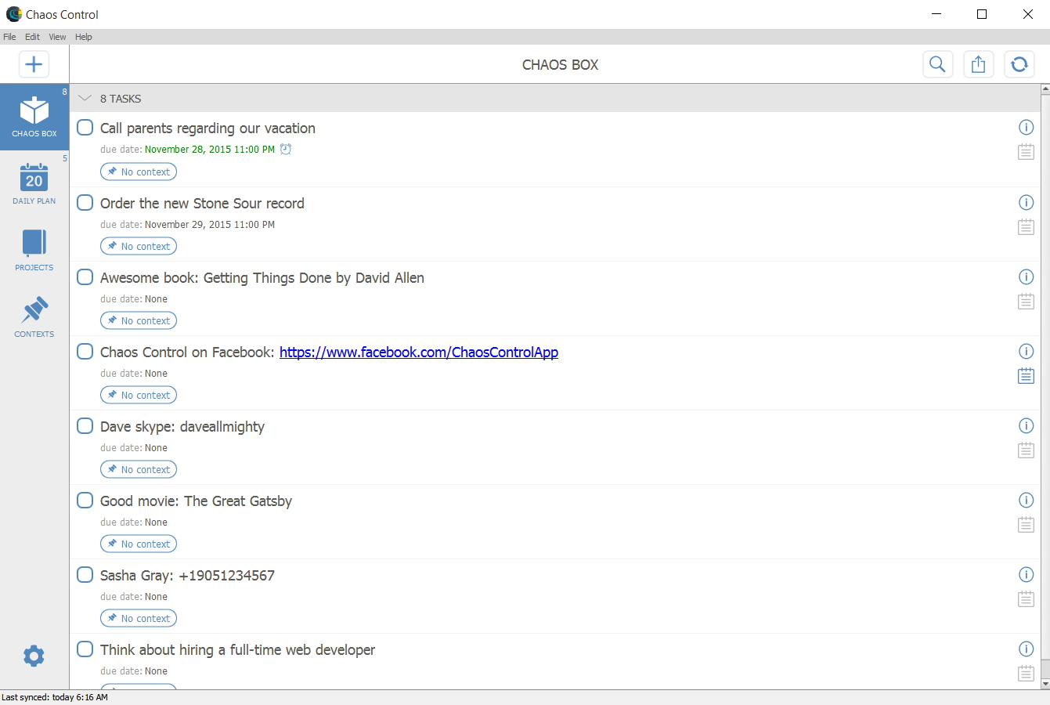The image size is (1050, 705).
Task: Complete the Awesome book task checkbox
Action: [x=85, y=277]
